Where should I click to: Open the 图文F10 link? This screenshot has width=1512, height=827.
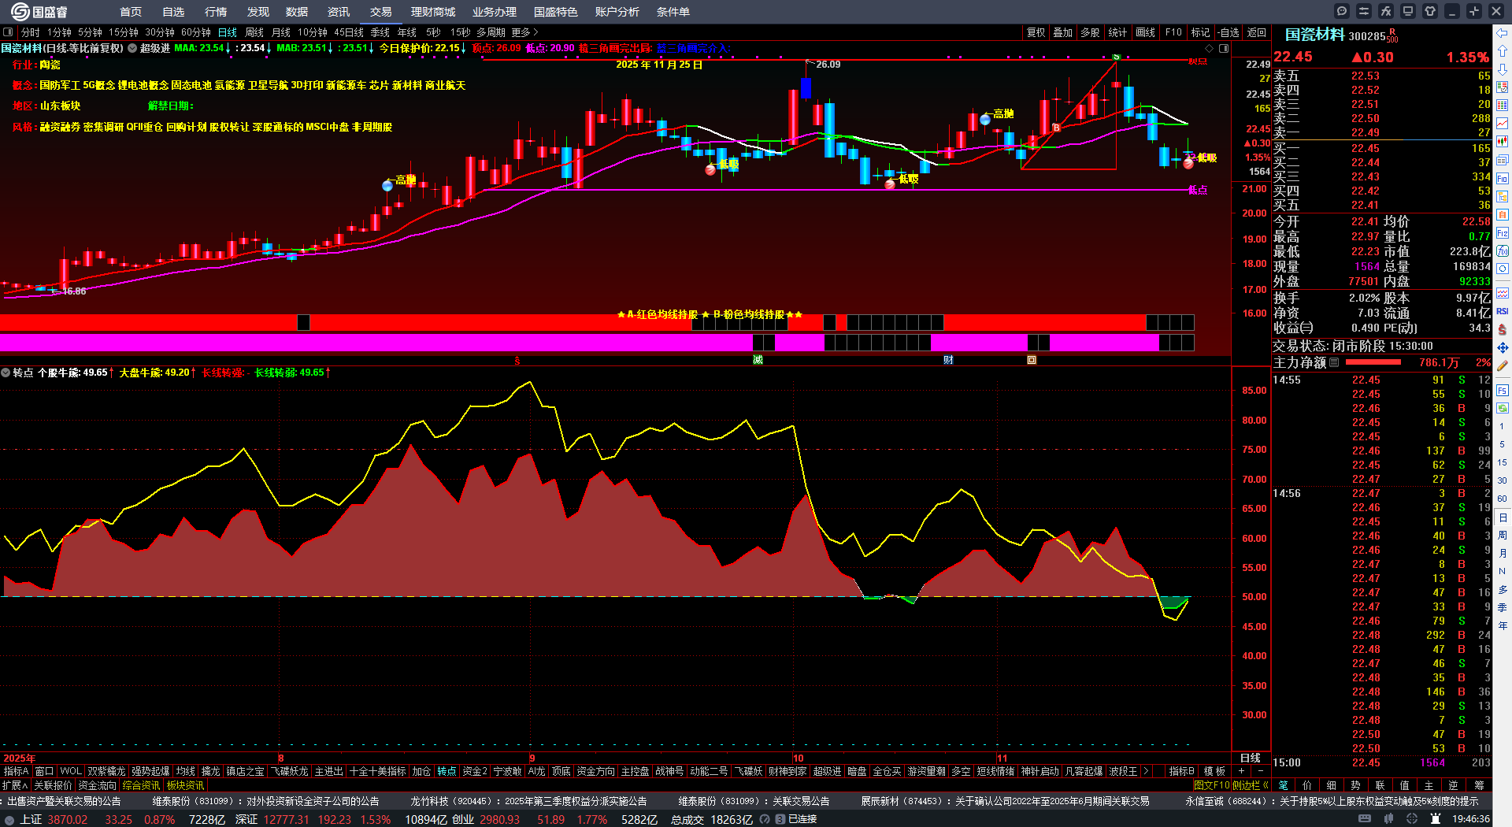pyautogui.click(x=1212, y=785)
